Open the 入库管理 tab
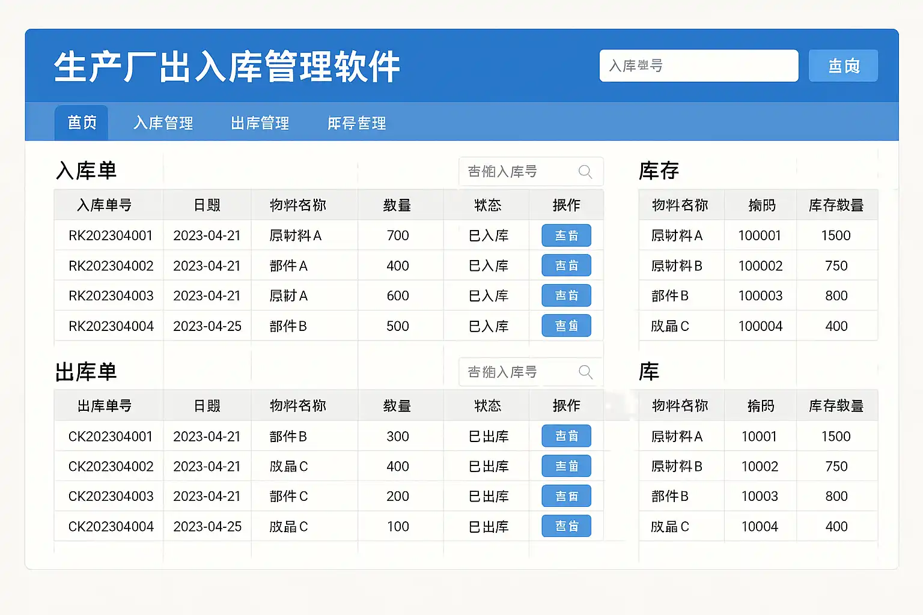 pos(163,123)
